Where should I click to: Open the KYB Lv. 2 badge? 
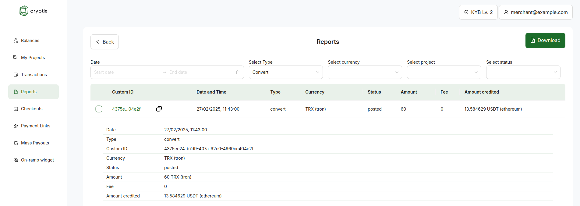pyautogui.click(x=478, y=12)
